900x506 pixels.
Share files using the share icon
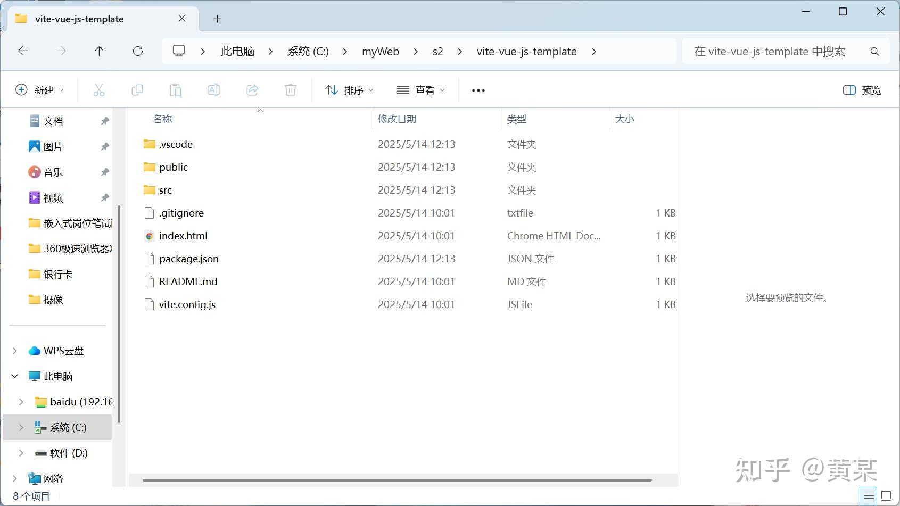coord(252,89)
